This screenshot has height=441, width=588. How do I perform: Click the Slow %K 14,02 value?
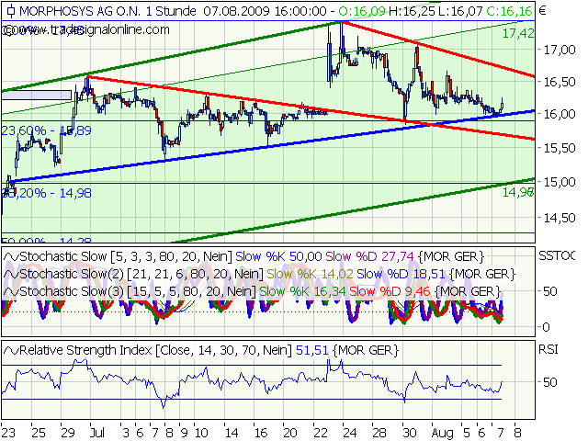[x=311, y=275]
